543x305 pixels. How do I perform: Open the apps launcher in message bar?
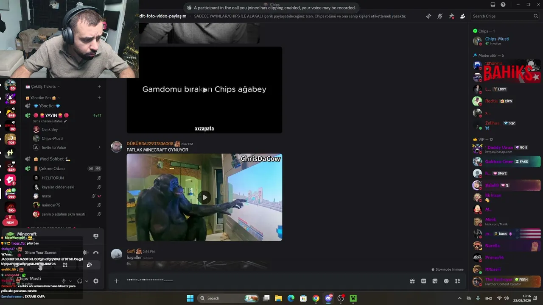click(457, 281)
